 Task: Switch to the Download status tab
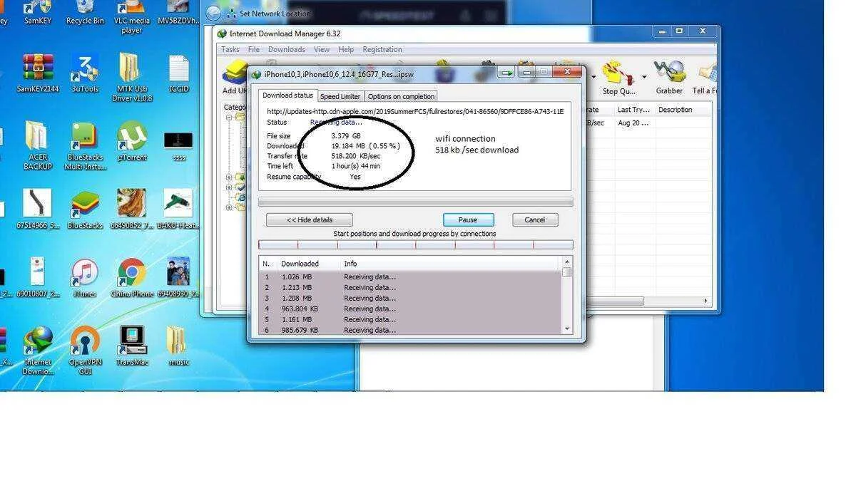(x=287, y=95)
